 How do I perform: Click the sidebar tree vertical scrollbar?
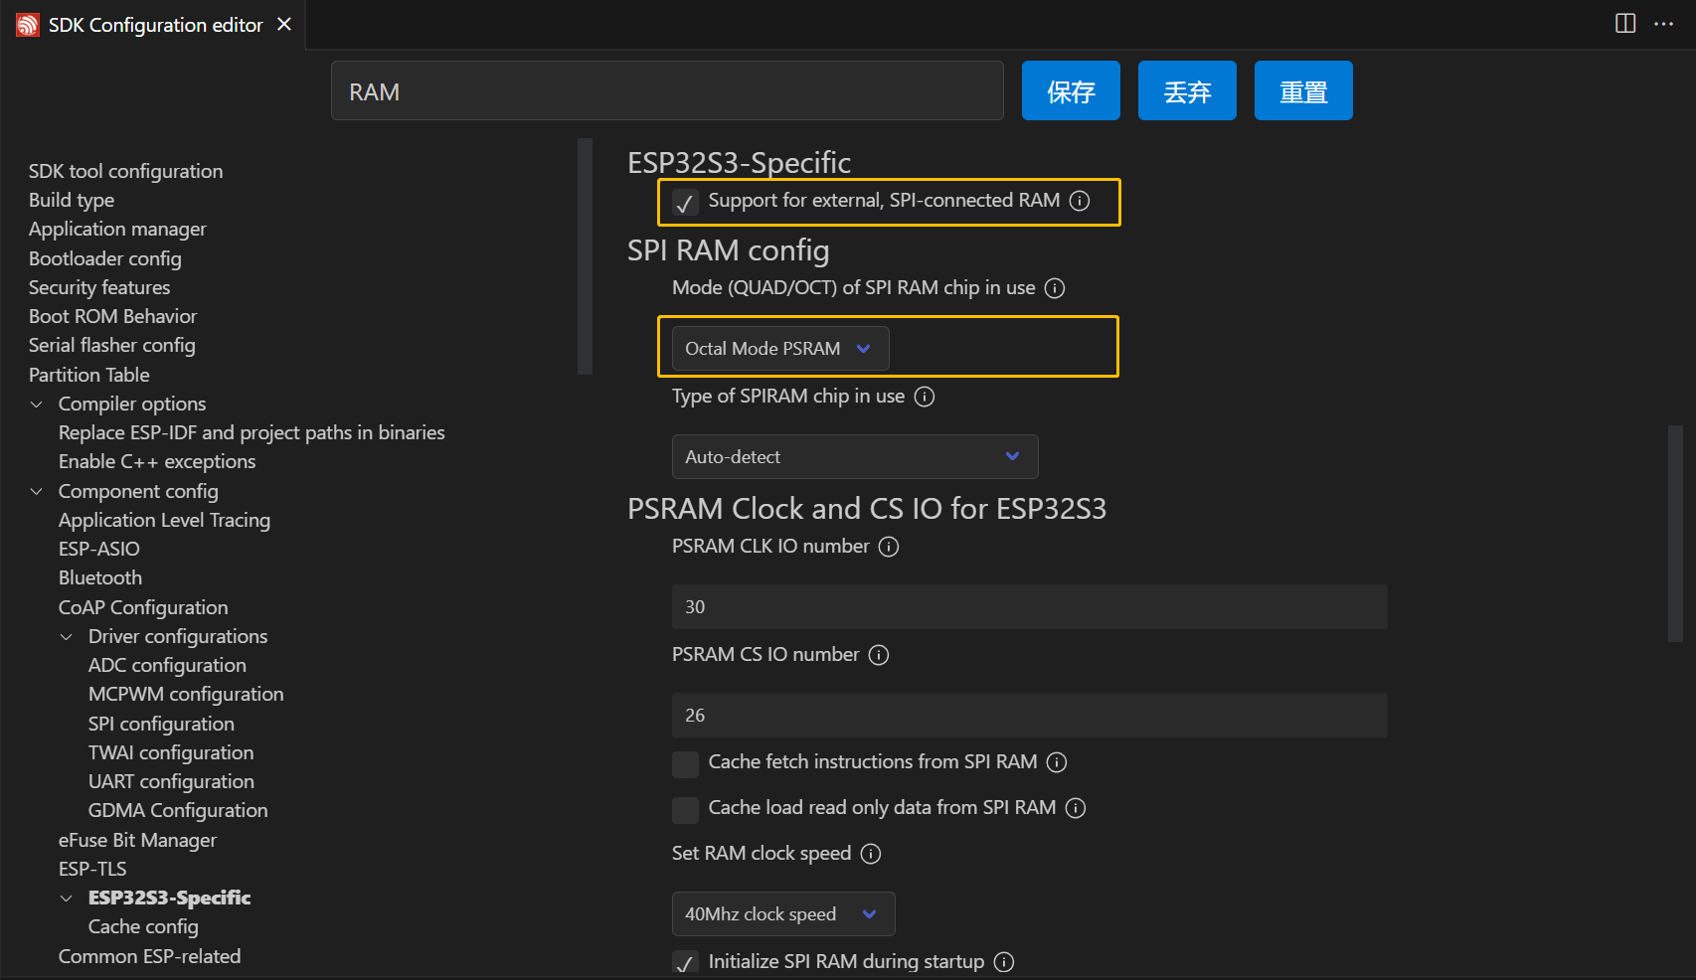pyautogui.click(x=585, y=256)
